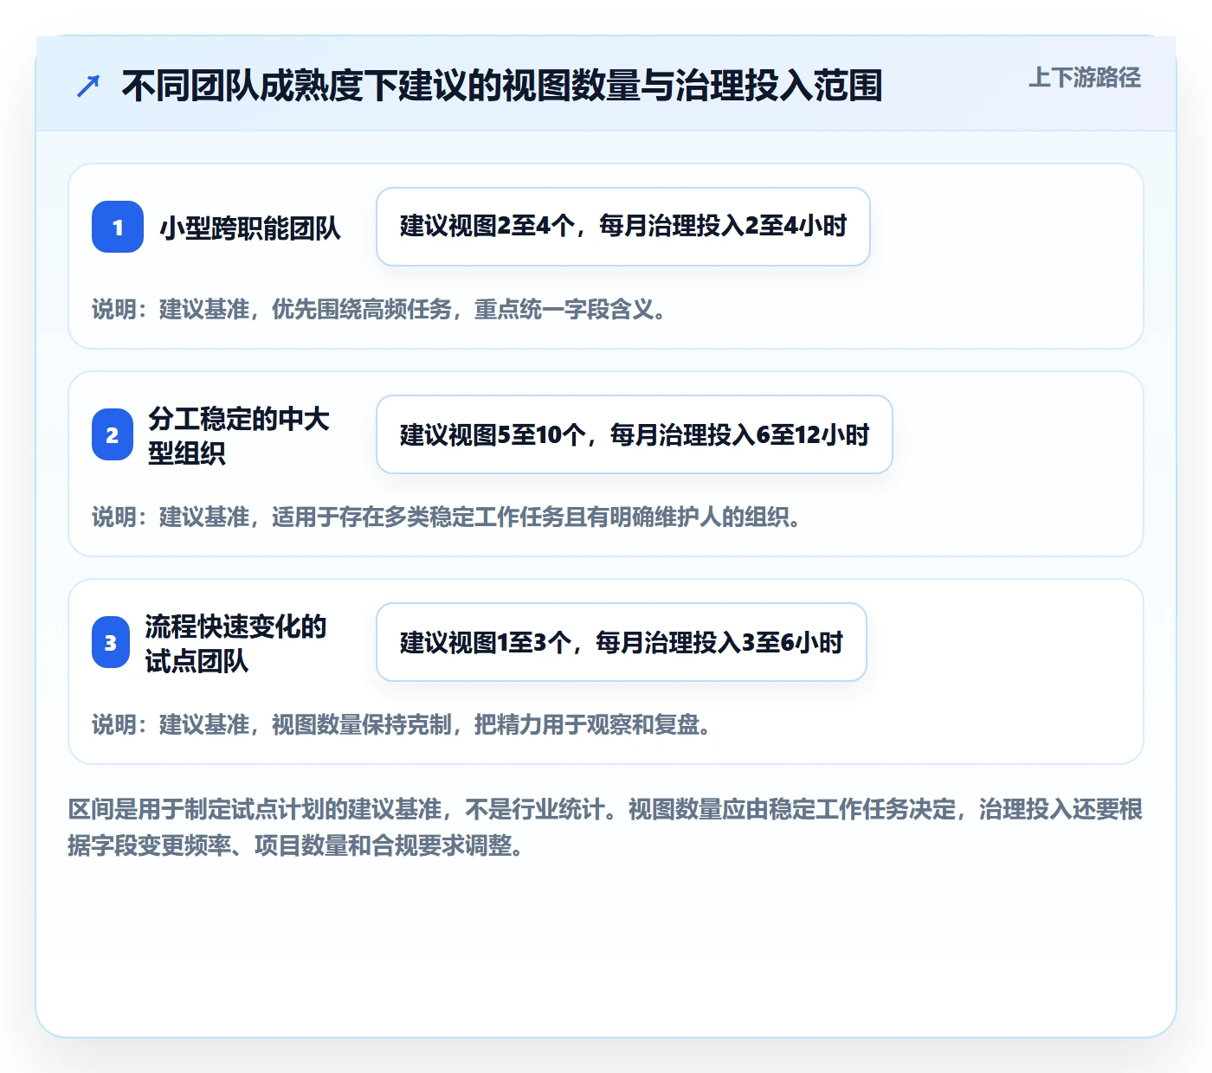Select the 流程快速变化的试点团队 heading
Screen dimensions: 1212x1073
click(x=235, y=643)
